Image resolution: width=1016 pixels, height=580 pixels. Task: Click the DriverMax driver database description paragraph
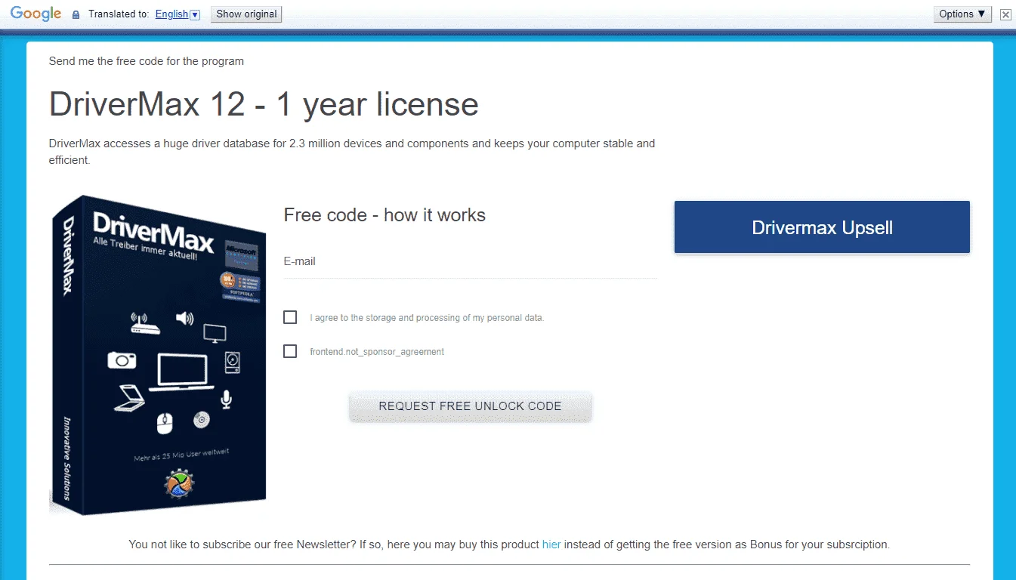point(352,152)
